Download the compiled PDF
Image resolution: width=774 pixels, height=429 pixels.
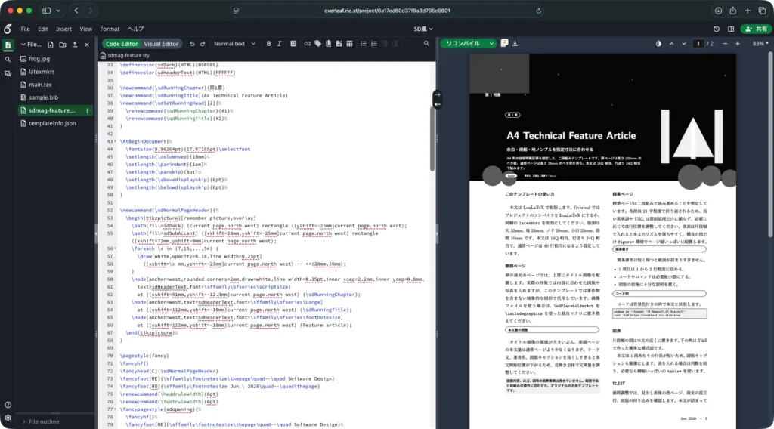[515, 43]
